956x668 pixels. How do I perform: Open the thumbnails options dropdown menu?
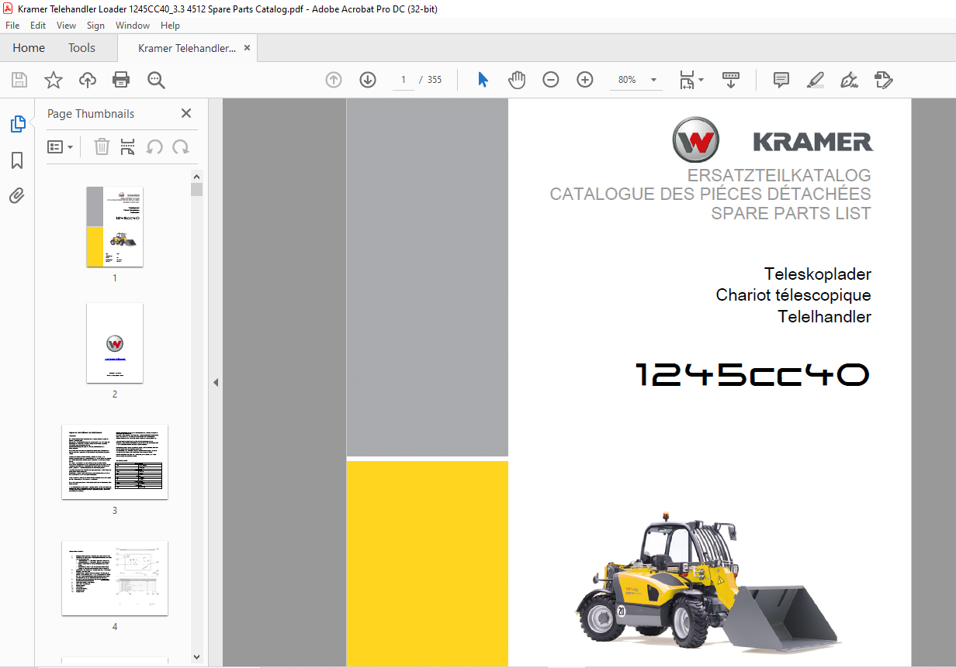(x=61, y=146)
